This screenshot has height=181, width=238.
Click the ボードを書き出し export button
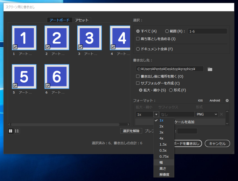tap(188, 144)
